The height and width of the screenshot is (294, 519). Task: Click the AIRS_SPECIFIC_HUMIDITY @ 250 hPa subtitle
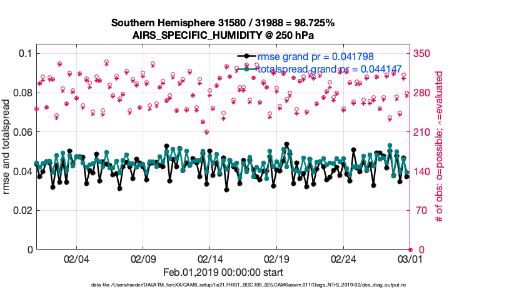tap(223, 35)
